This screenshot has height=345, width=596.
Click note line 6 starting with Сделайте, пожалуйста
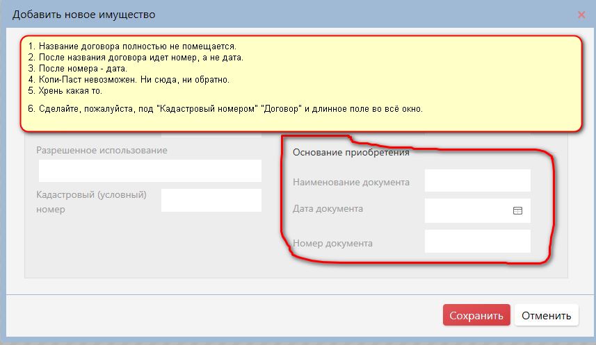click(225, 109)
